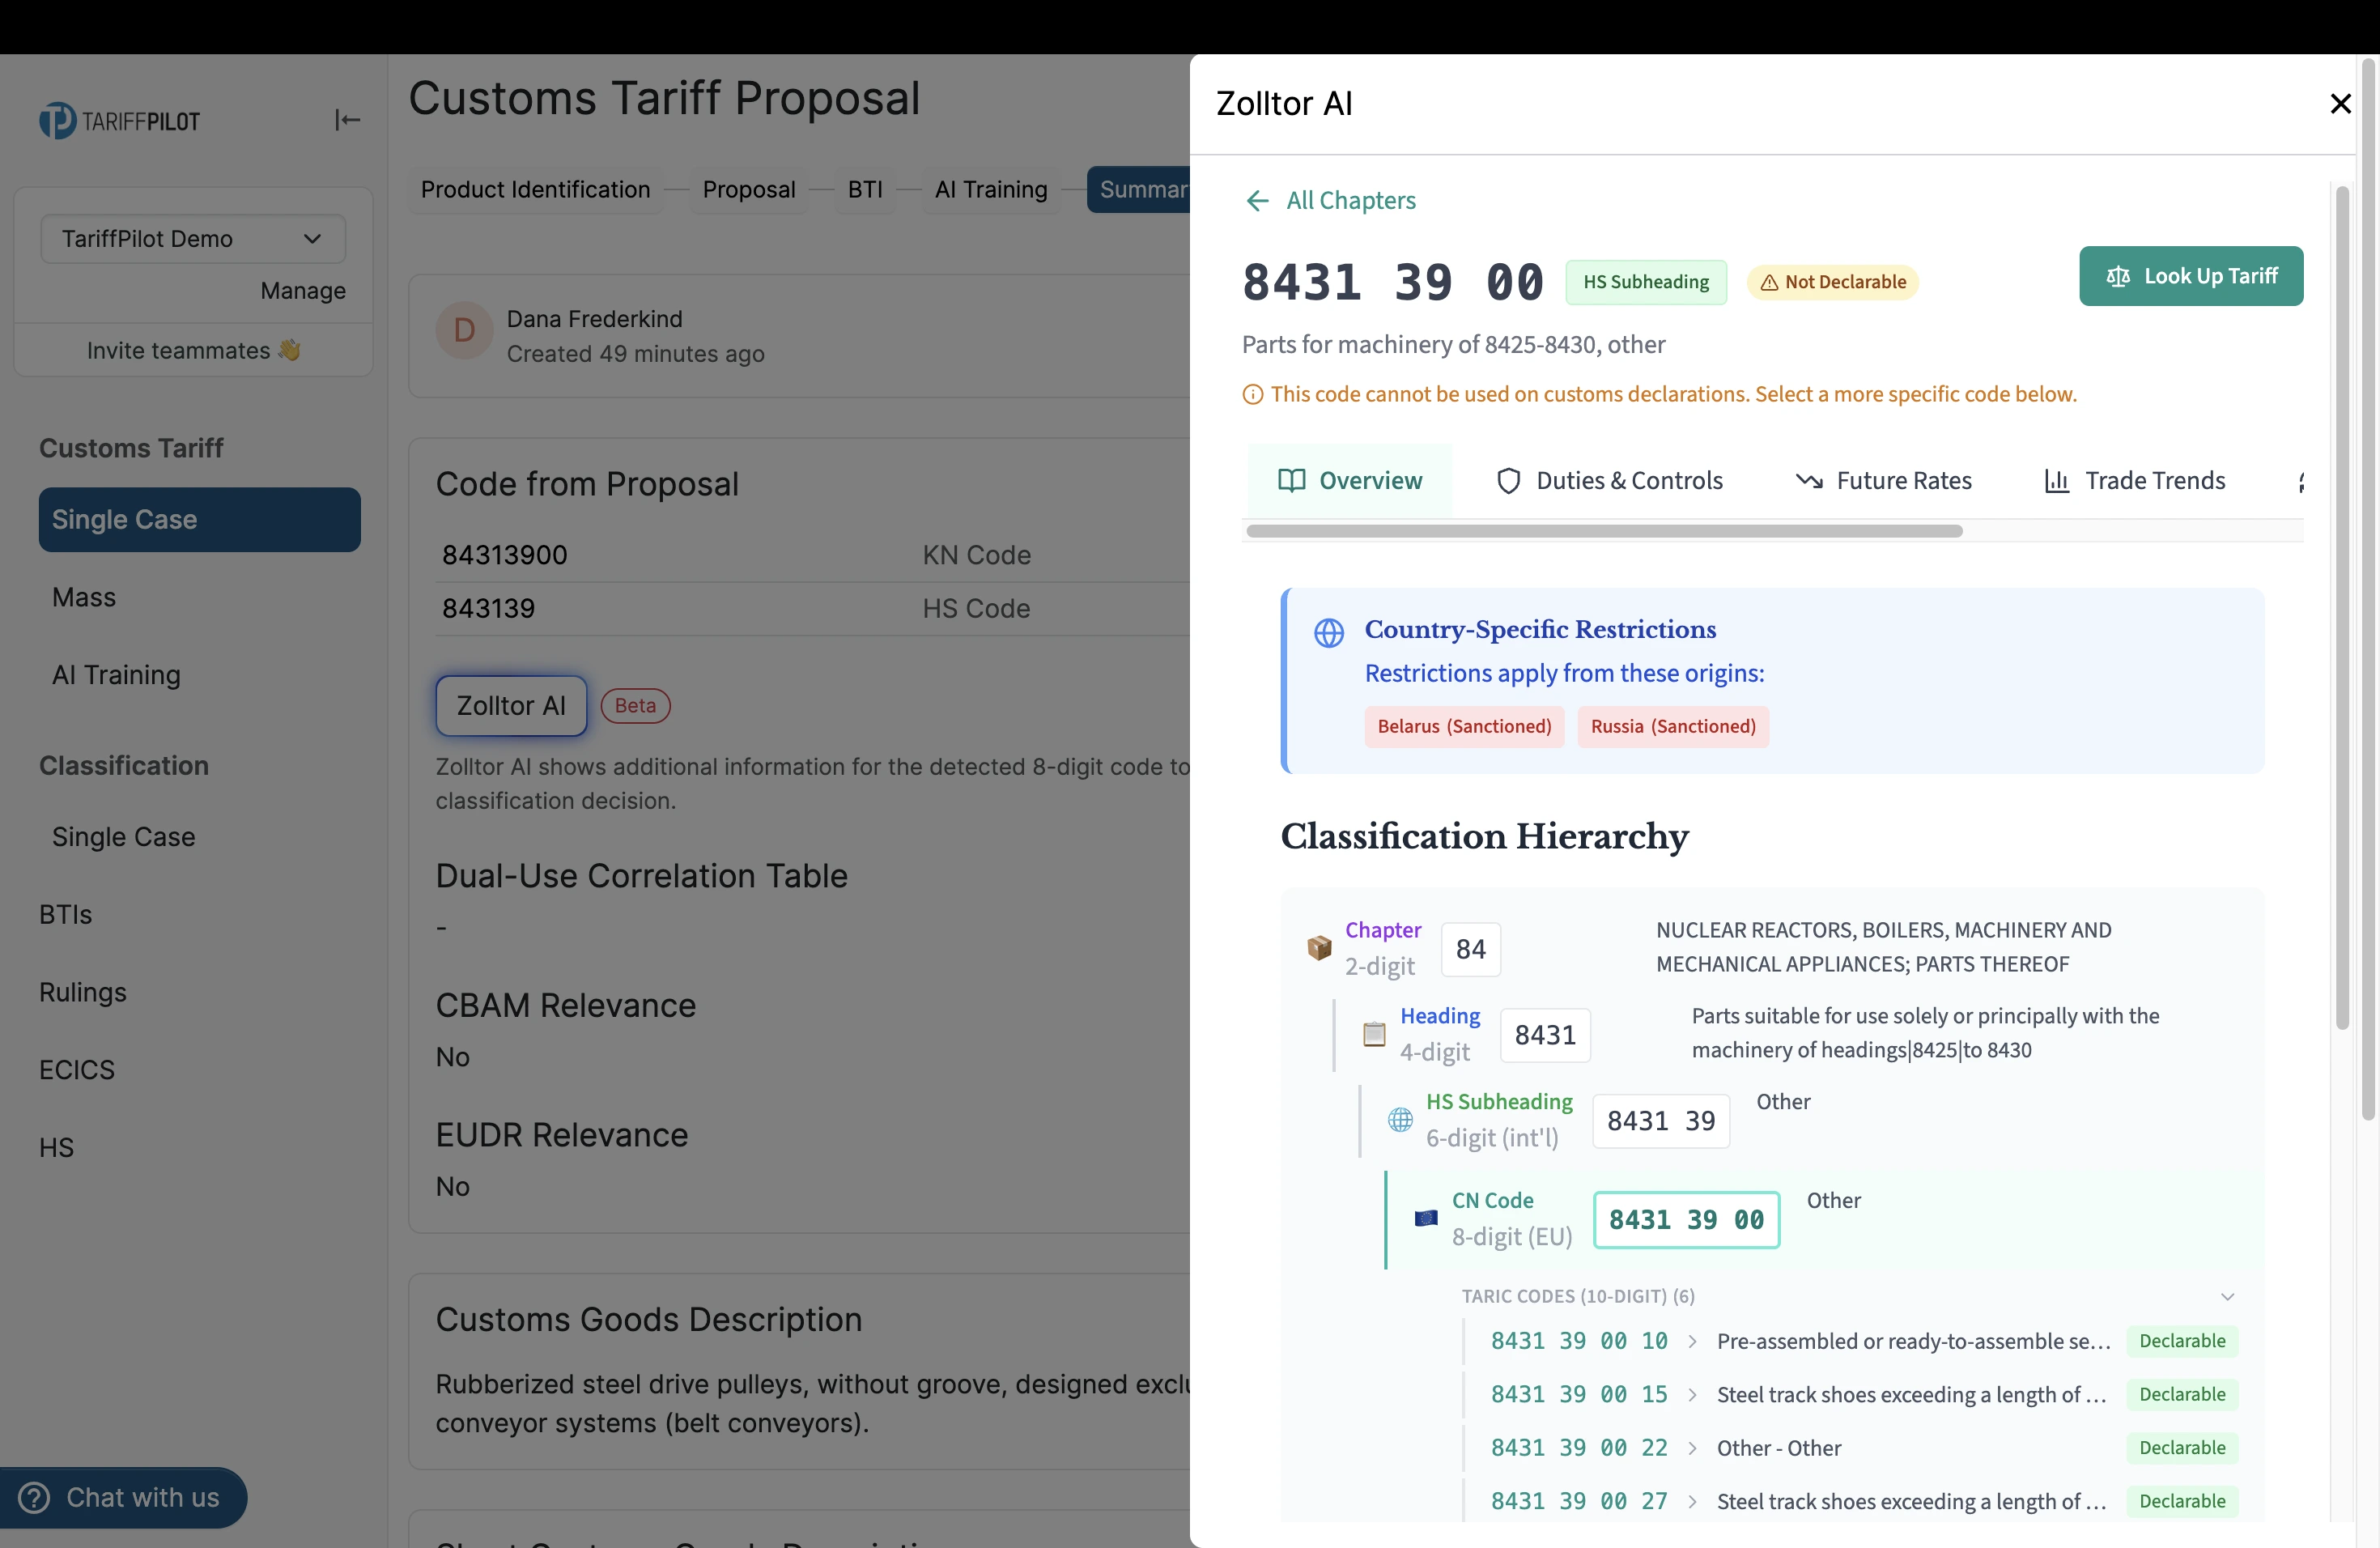Click the info icon beside the declaration warning
The image size is (2380, 1548).
(1252, 394)
